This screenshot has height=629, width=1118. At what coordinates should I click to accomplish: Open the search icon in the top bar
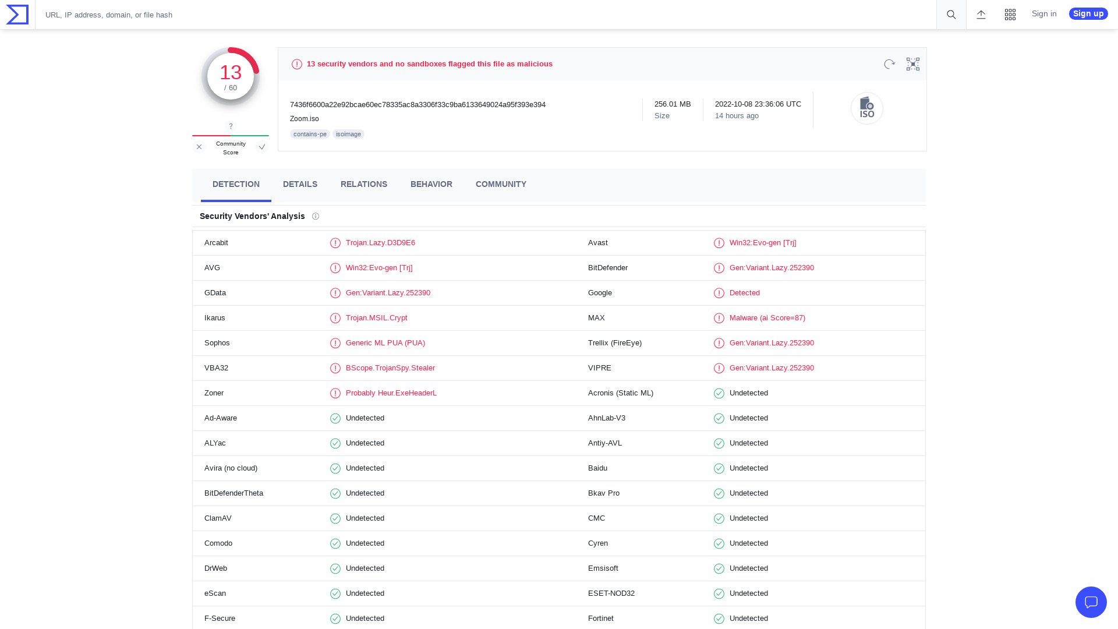pyautogui.click(x=951, y=14)
